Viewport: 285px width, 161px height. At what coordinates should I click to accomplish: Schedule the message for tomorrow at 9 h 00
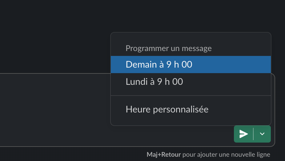click(x=159, y=65)
